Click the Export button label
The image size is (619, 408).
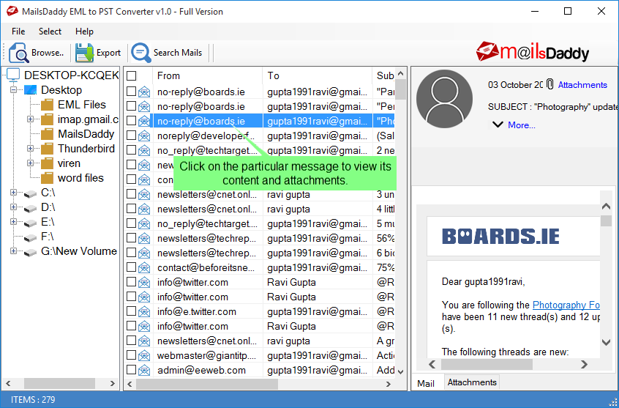tap(108, 53)
